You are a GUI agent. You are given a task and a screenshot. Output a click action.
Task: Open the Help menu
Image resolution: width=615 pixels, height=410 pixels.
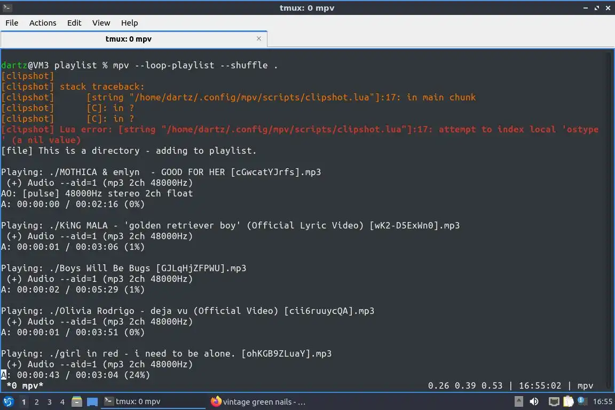[129, 23]
